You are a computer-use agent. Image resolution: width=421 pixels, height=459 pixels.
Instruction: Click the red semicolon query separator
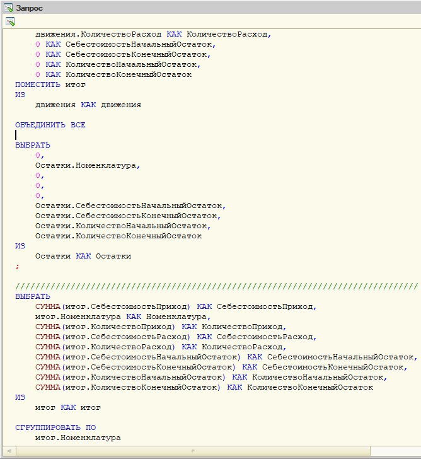click(17, 266)
